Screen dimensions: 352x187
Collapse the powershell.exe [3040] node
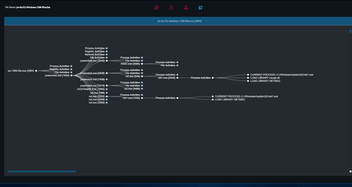coord(107,61)
